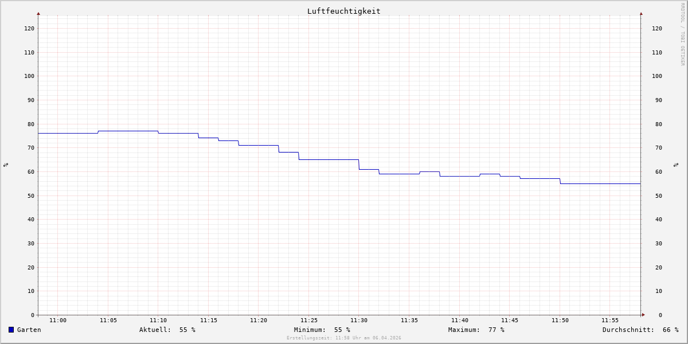Viewport: 688px width, 344px height.
Task: Select the 'Garten' legend label
Action: tap(29, 330)
